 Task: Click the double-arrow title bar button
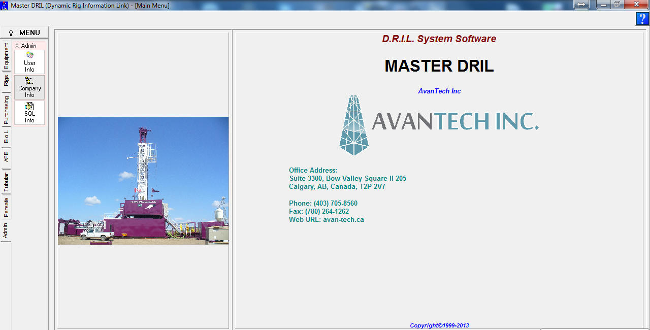pos(582,5)
